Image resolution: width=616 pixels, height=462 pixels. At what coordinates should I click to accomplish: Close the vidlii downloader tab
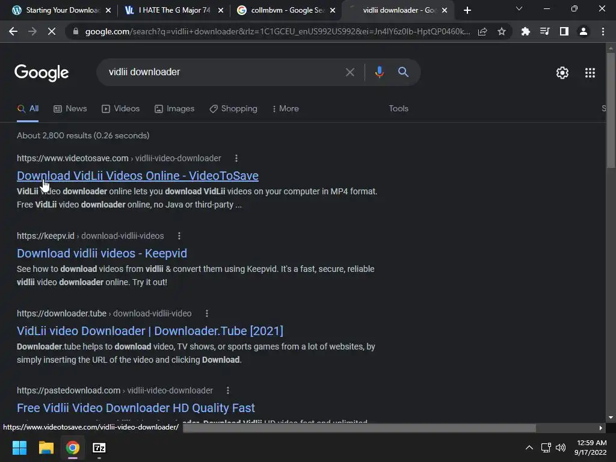[445, 11]
